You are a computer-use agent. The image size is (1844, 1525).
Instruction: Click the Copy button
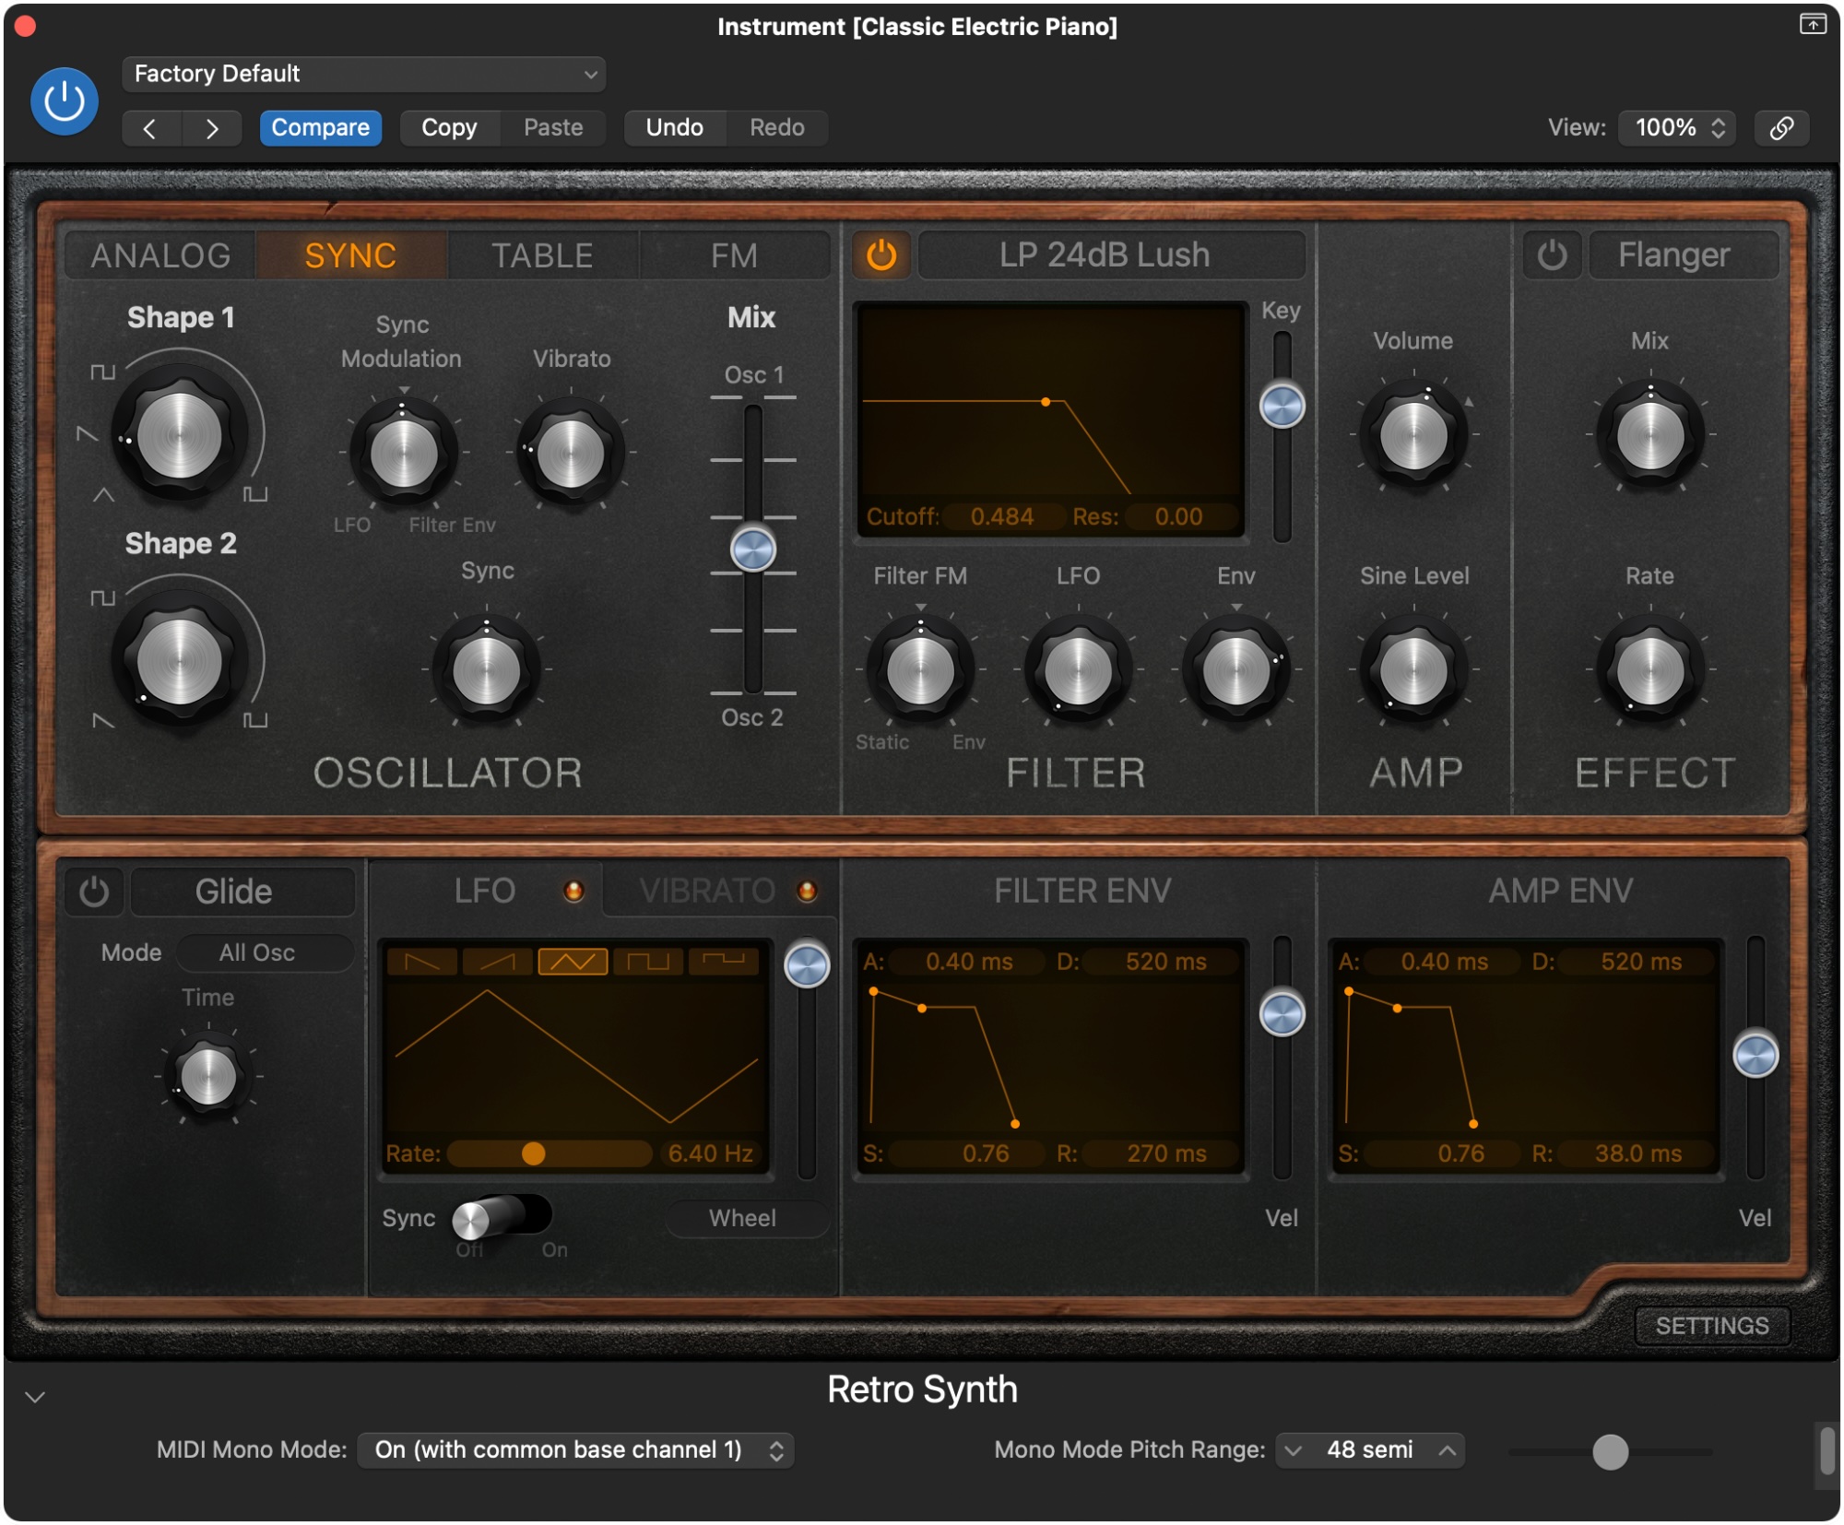[x=449, y=127]
